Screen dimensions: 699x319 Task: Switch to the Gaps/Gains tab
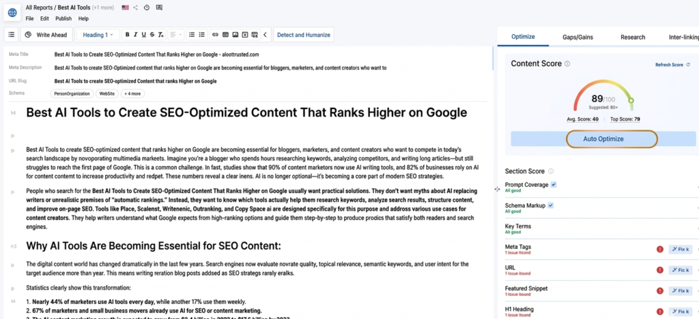577,37
